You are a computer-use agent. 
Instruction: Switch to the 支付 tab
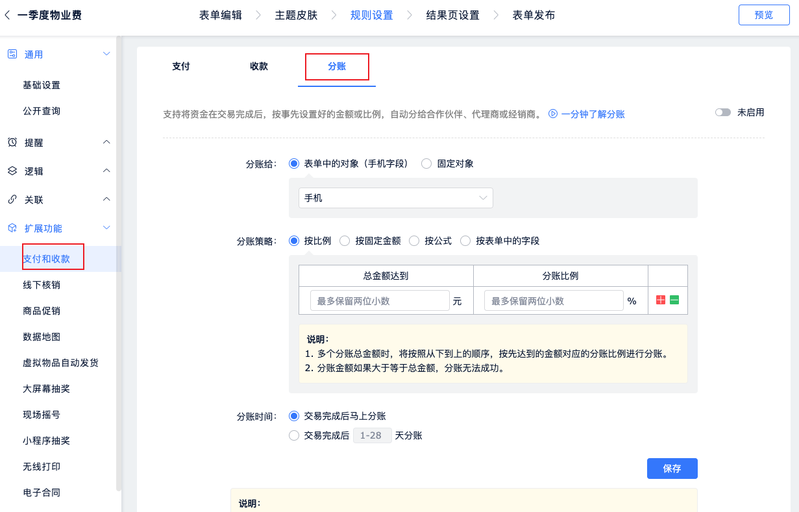click(x=181, y=66)
